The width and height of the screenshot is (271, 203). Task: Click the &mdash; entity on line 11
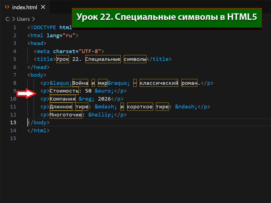106,107
